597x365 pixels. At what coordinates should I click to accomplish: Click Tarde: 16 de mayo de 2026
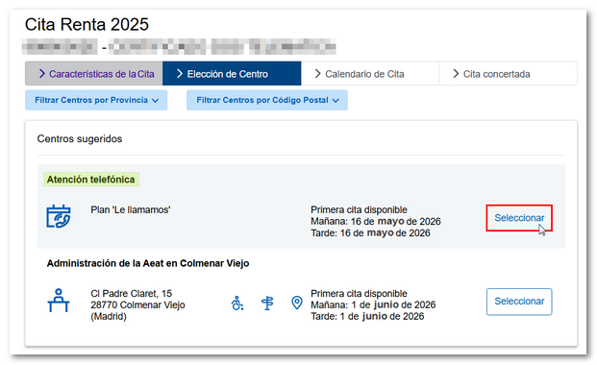[x=370, y=233]
